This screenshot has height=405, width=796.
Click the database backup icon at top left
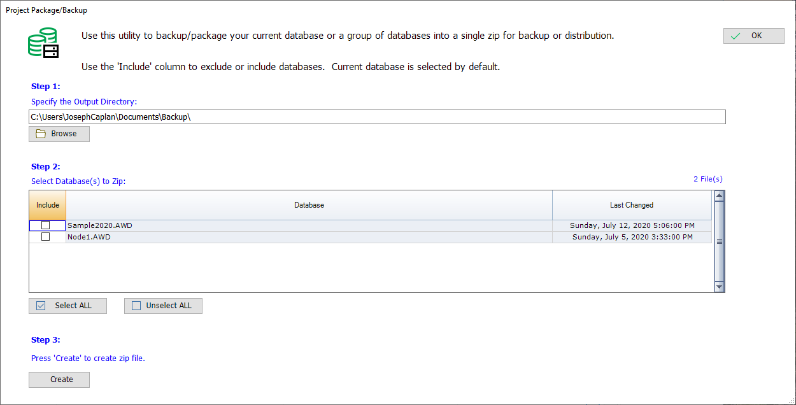pos(43,43)
